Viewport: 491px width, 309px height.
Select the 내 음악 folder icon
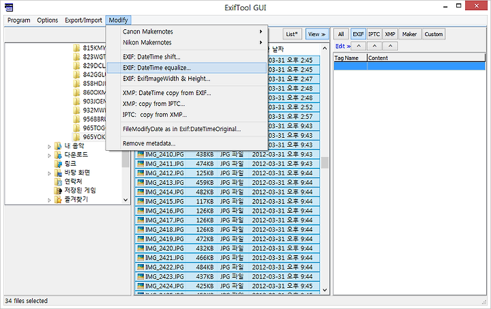58,146
